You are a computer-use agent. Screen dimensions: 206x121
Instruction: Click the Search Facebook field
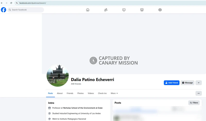click(x=25, y=10)
